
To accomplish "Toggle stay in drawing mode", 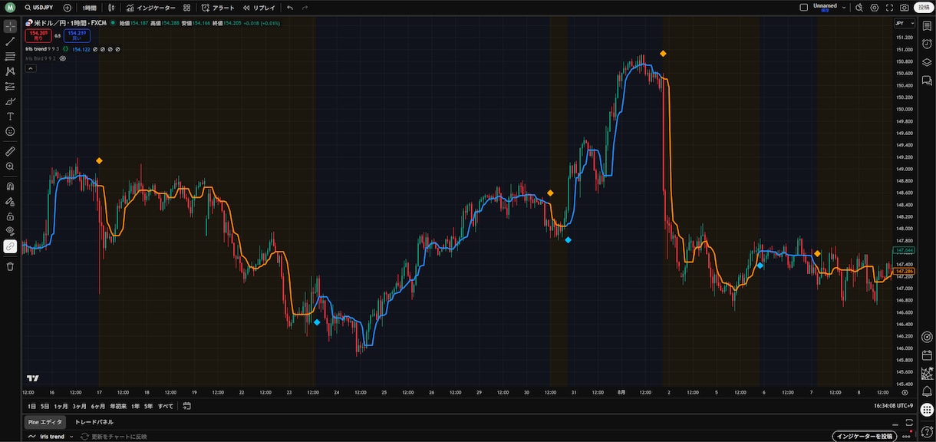I will click(x=10, y=202).
